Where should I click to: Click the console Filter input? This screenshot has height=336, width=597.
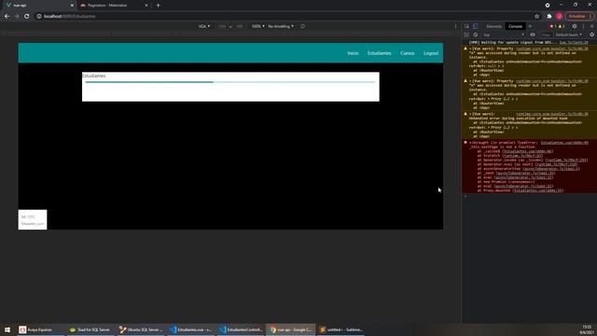click(546, 35)
